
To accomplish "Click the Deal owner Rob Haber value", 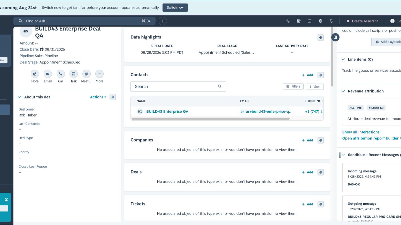I will pyautogui.click(x=28, y=115).
